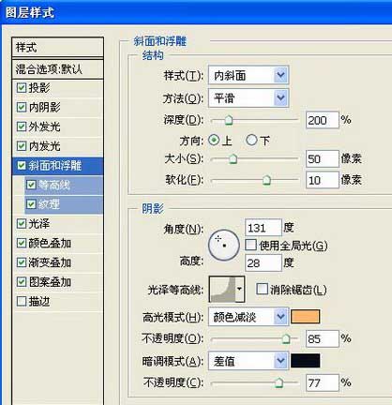
Task: Open the 内阴影 settings row
Action: click(58, 107)
